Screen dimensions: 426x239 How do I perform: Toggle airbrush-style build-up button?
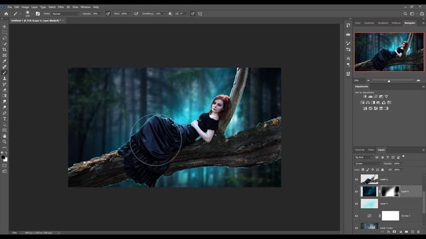coord(136,13)
